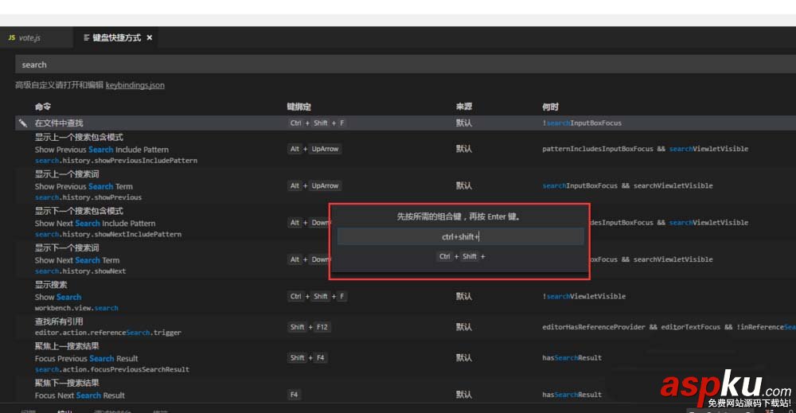Click Alt+UpArrow keybinding for Show Previous Search Include Pattern
Image resolution: width=796 pixels, height=413 pixels.
(x=314, y=149)
